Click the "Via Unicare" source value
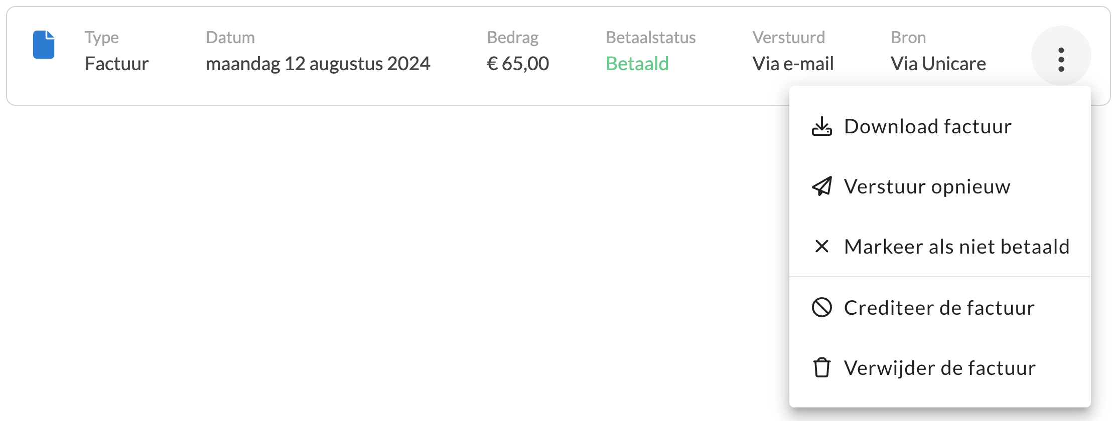1118x421 pixels. [x=938, y=64]
